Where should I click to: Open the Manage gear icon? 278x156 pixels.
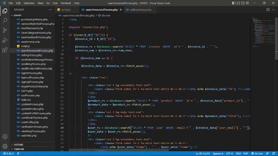pos(5,146)
